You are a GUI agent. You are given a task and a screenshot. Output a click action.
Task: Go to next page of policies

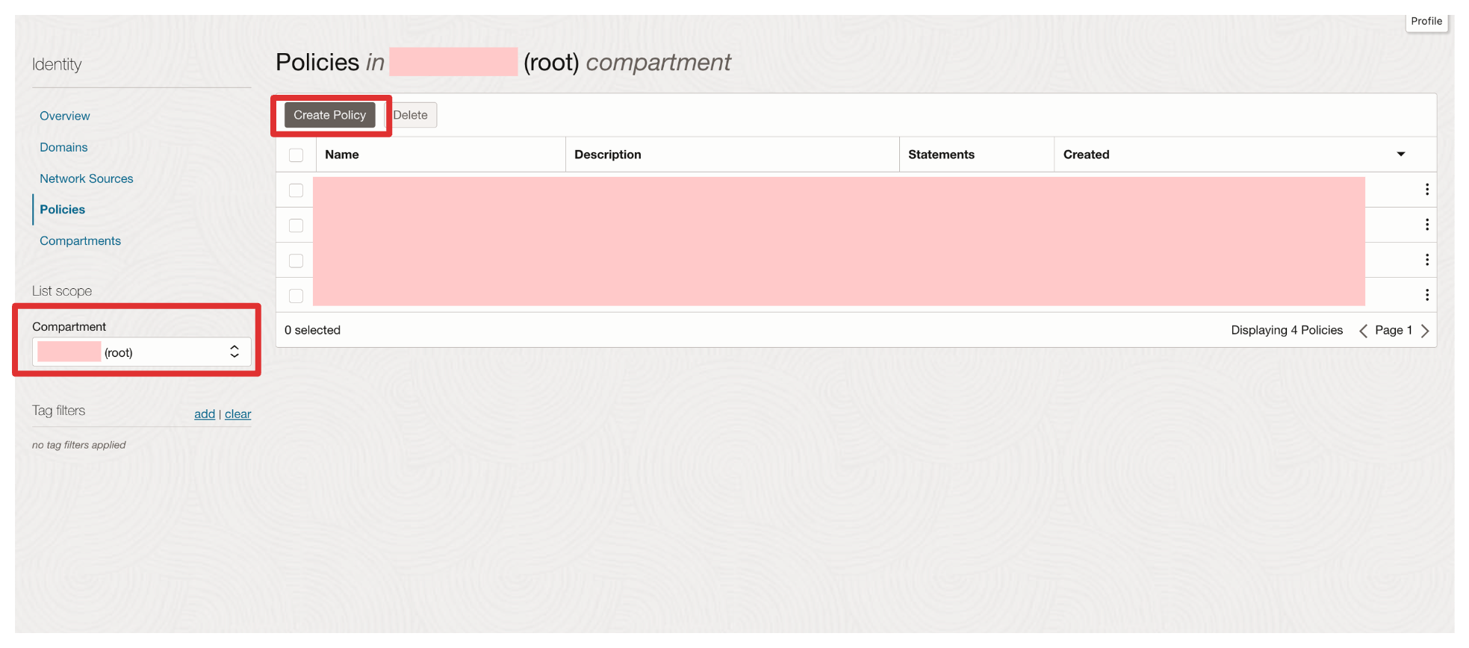(x=1425, y=331)
